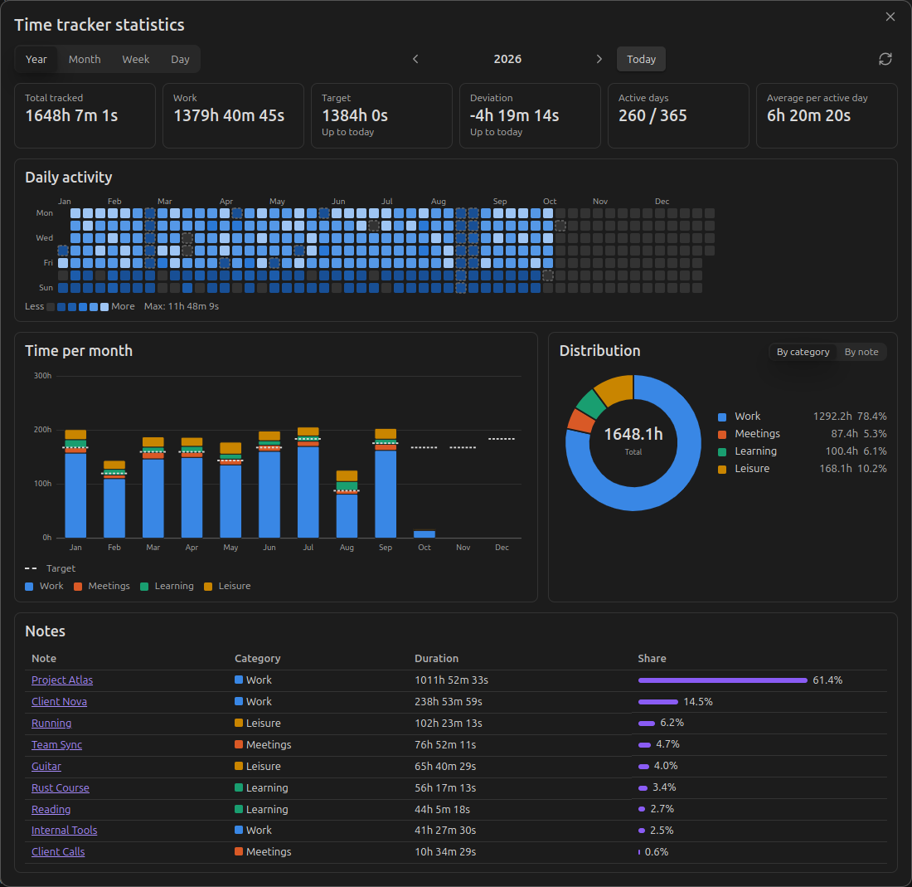Viewport: 912px width, 887px height.
Task: Click the Note column header
Action: [x=44, y=658]
